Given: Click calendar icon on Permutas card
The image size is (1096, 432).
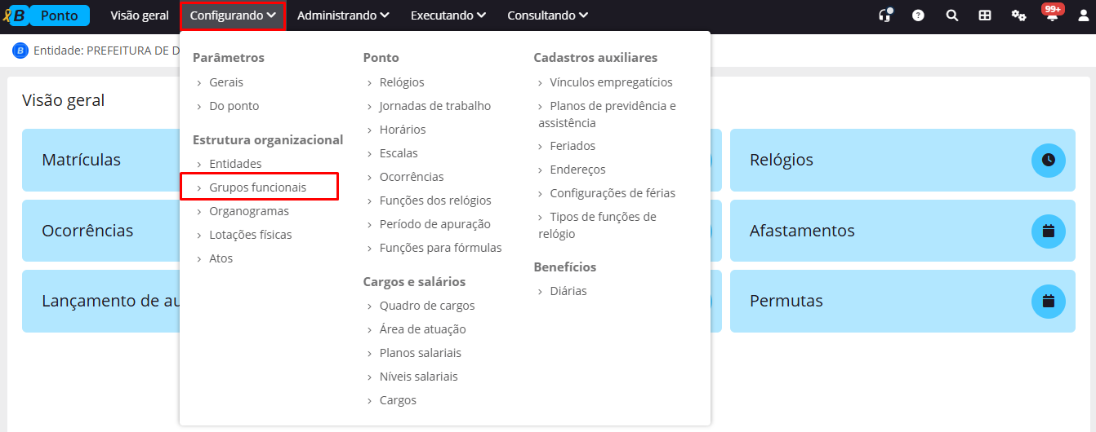Looking at the screenshot, I should click(x=1049, y=301).
